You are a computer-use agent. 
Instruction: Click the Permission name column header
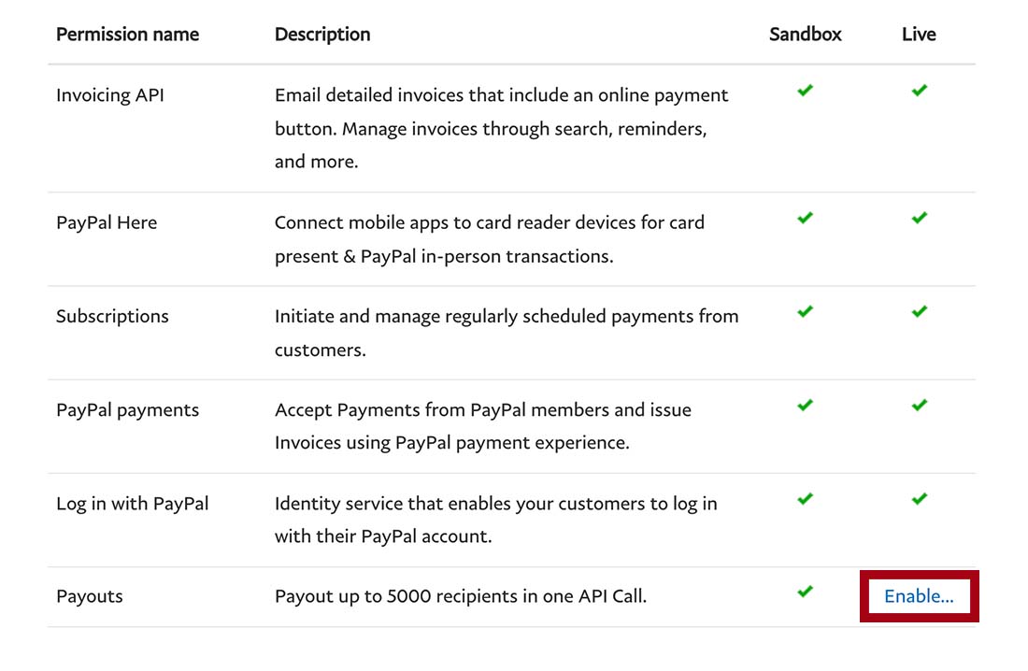127,35
